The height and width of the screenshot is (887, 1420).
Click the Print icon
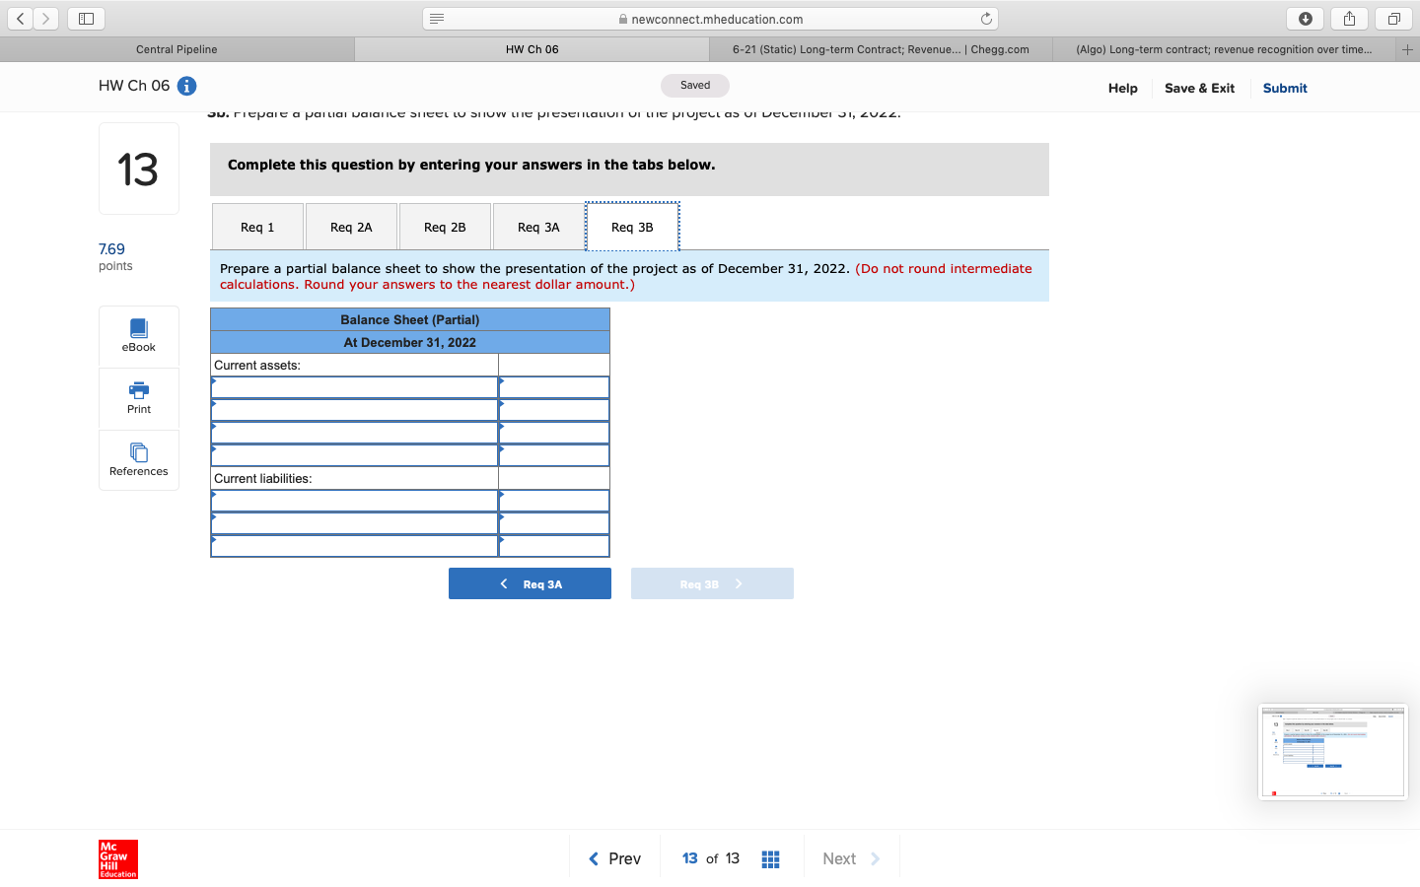click(x=138, y=398)
